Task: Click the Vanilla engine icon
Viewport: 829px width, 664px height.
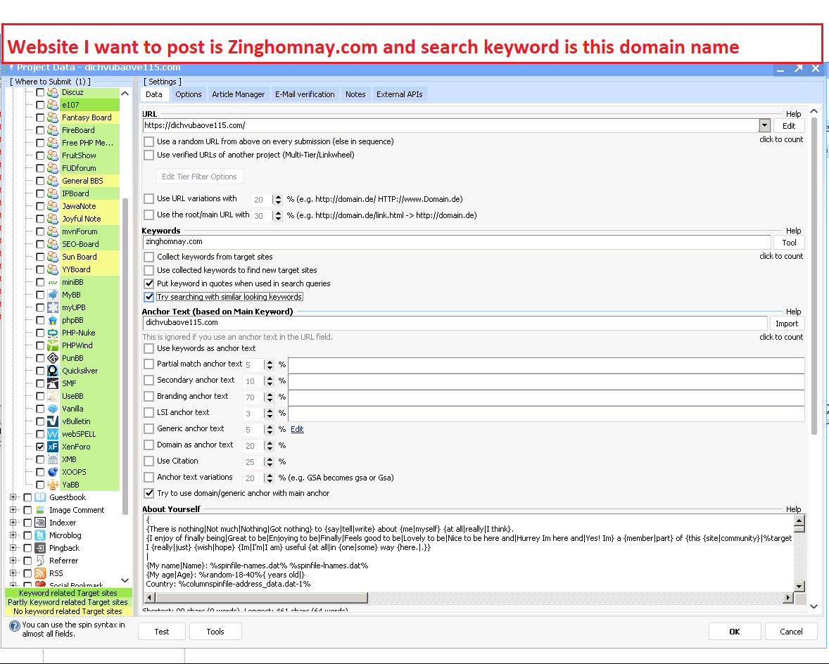Action: (x=53, y=409)
